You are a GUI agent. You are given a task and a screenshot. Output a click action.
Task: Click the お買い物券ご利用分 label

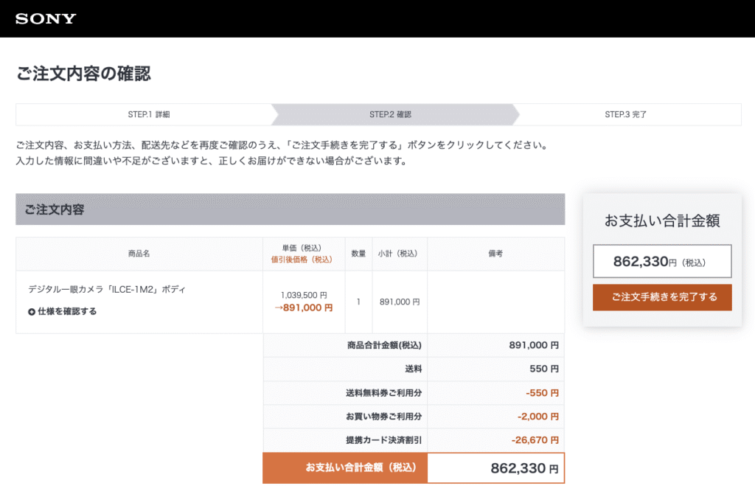[x=383, y=417]
